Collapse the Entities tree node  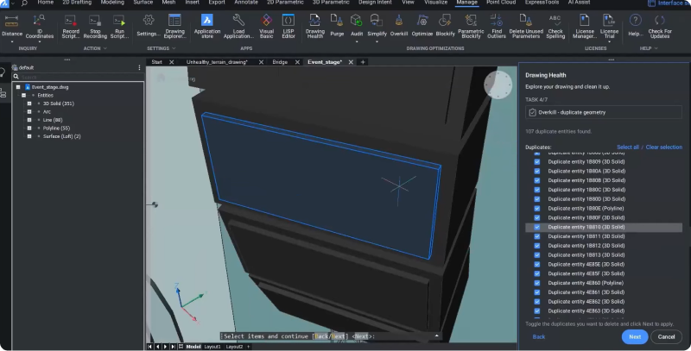tap(23, 95)
